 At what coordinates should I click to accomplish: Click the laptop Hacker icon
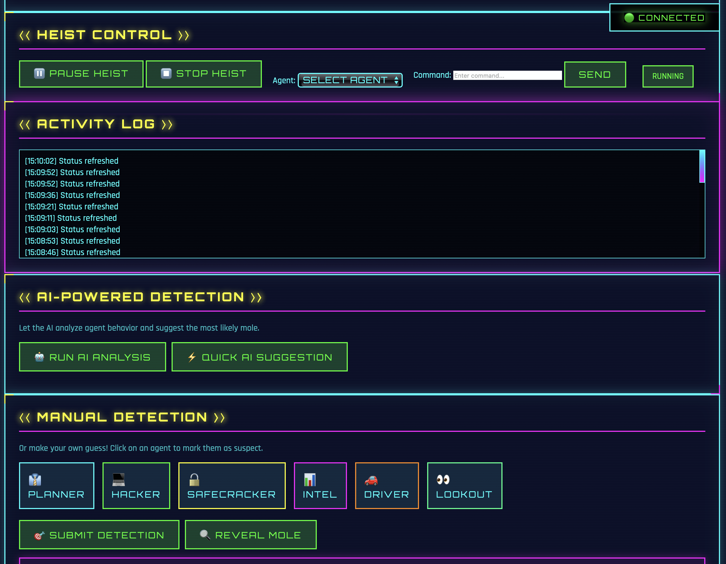[118, 479]
